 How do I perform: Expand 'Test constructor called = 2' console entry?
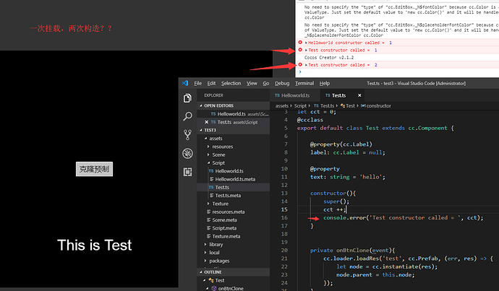[x=306, y=65]
